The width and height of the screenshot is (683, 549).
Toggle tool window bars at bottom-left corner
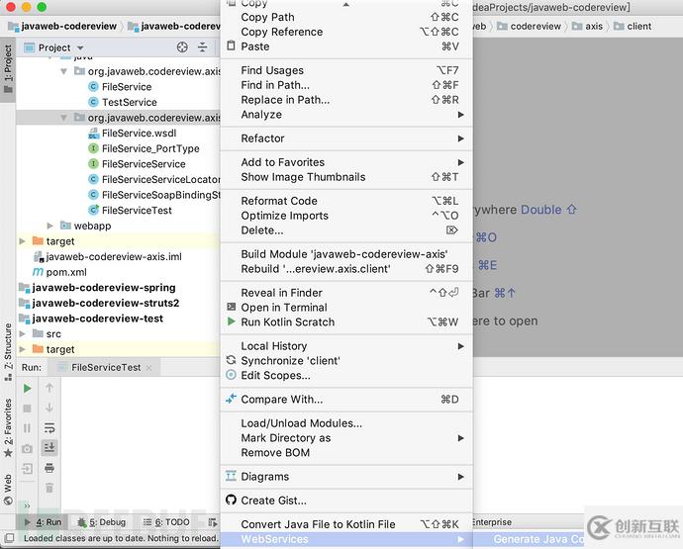[x=9, y=538]
